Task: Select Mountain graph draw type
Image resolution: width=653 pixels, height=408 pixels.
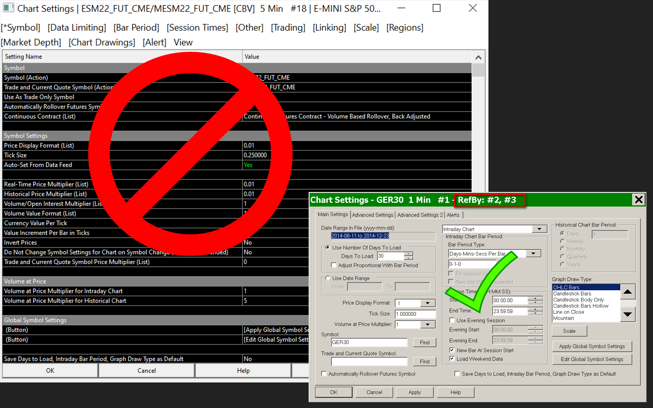Action: tap(586, 318)
